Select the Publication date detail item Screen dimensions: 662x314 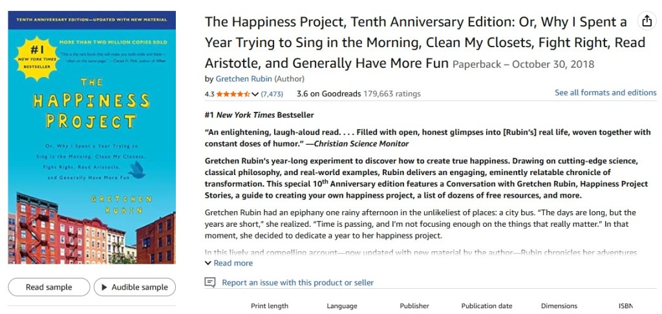tap(487, 306)
